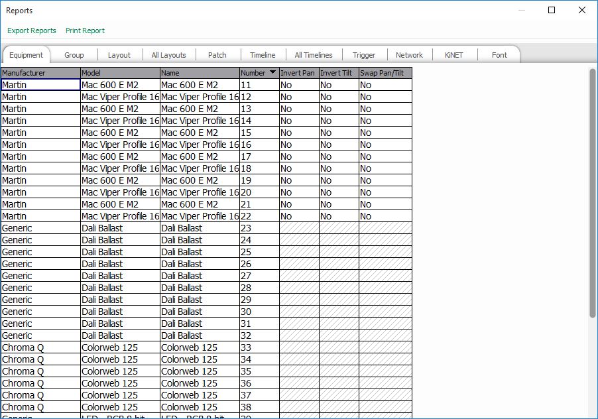This screenshot has height=419, width=598.
Task: Click the sort arrow in the Number column header
Action: coord(272,72)
